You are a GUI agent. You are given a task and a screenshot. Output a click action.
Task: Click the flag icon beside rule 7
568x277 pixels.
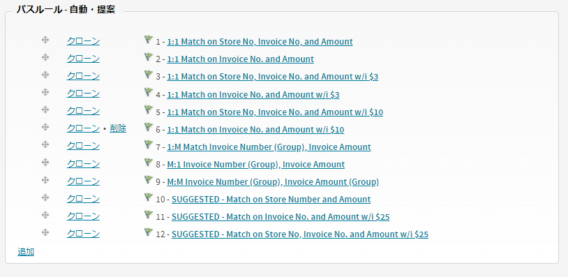tap(149, 144)
